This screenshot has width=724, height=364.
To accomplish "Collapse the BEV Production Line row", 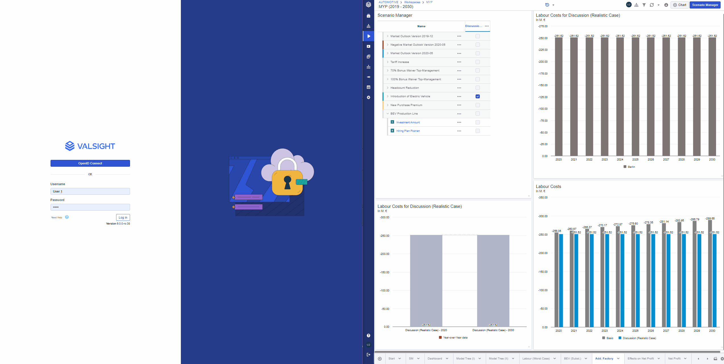I will 388,114.
